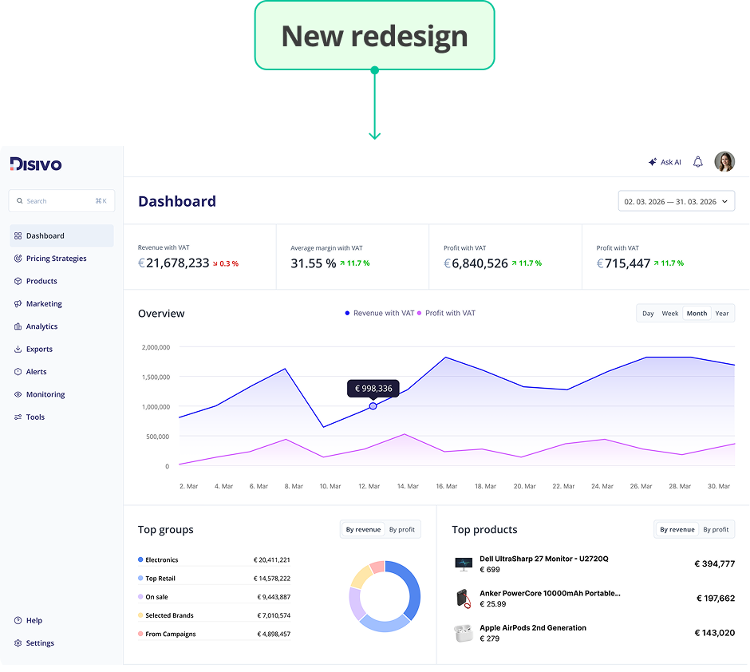
Task: Click the €715,447 profit value
Action: [623, 263]
